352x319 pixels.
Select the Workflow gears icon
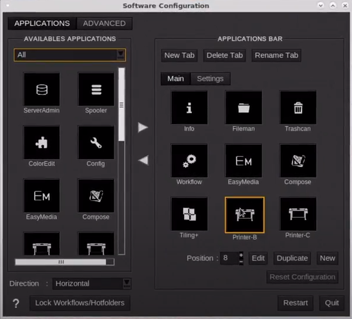tap(189, 160)
